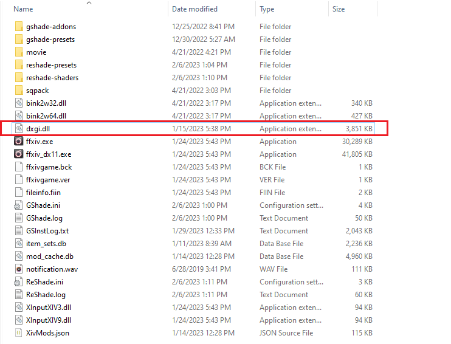
Task: Click the XInputXIV9.dll file icon
Action: [x=19, y=320]
